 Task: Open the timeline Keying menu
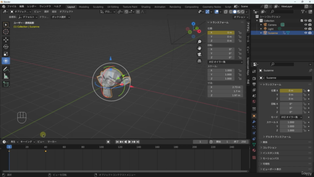coord(27,142)
